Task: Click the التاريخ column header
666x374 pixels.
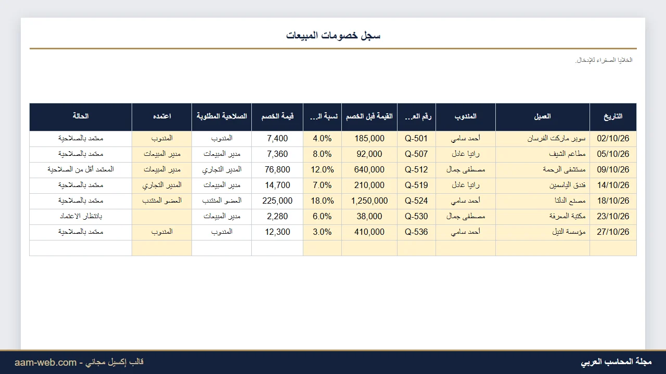Action: [613, 117]
